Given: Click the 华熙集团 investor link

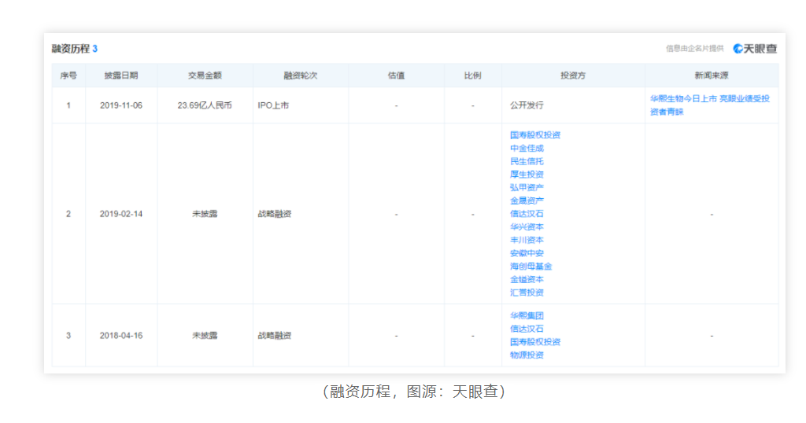Looking at the screenshot, I should pos(527,315).
